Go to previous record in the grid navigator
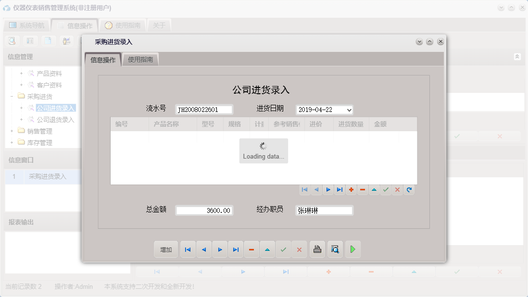 316,190
